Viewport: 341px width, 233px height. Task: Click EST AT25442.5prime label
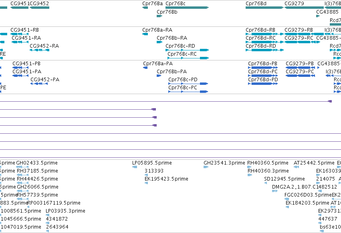click(314, 163)
